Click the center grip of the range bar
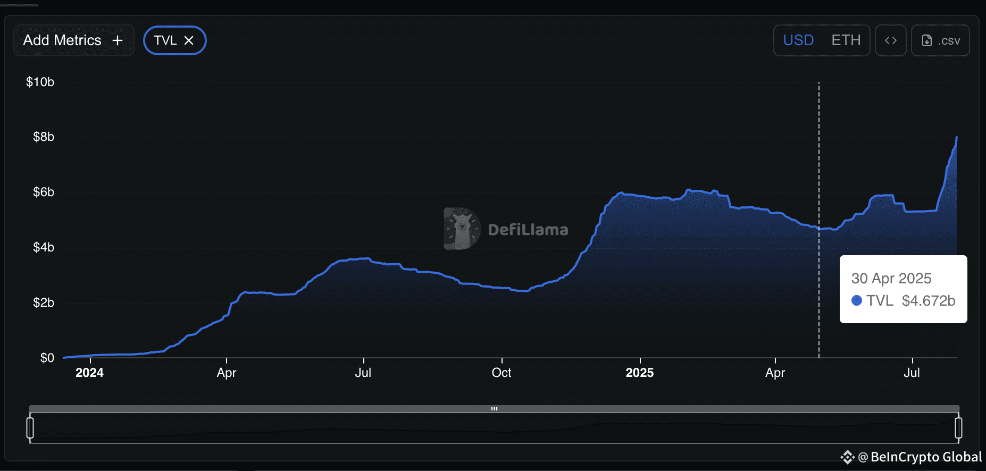Viewport: 986px width, 471px height. [495, 409]
